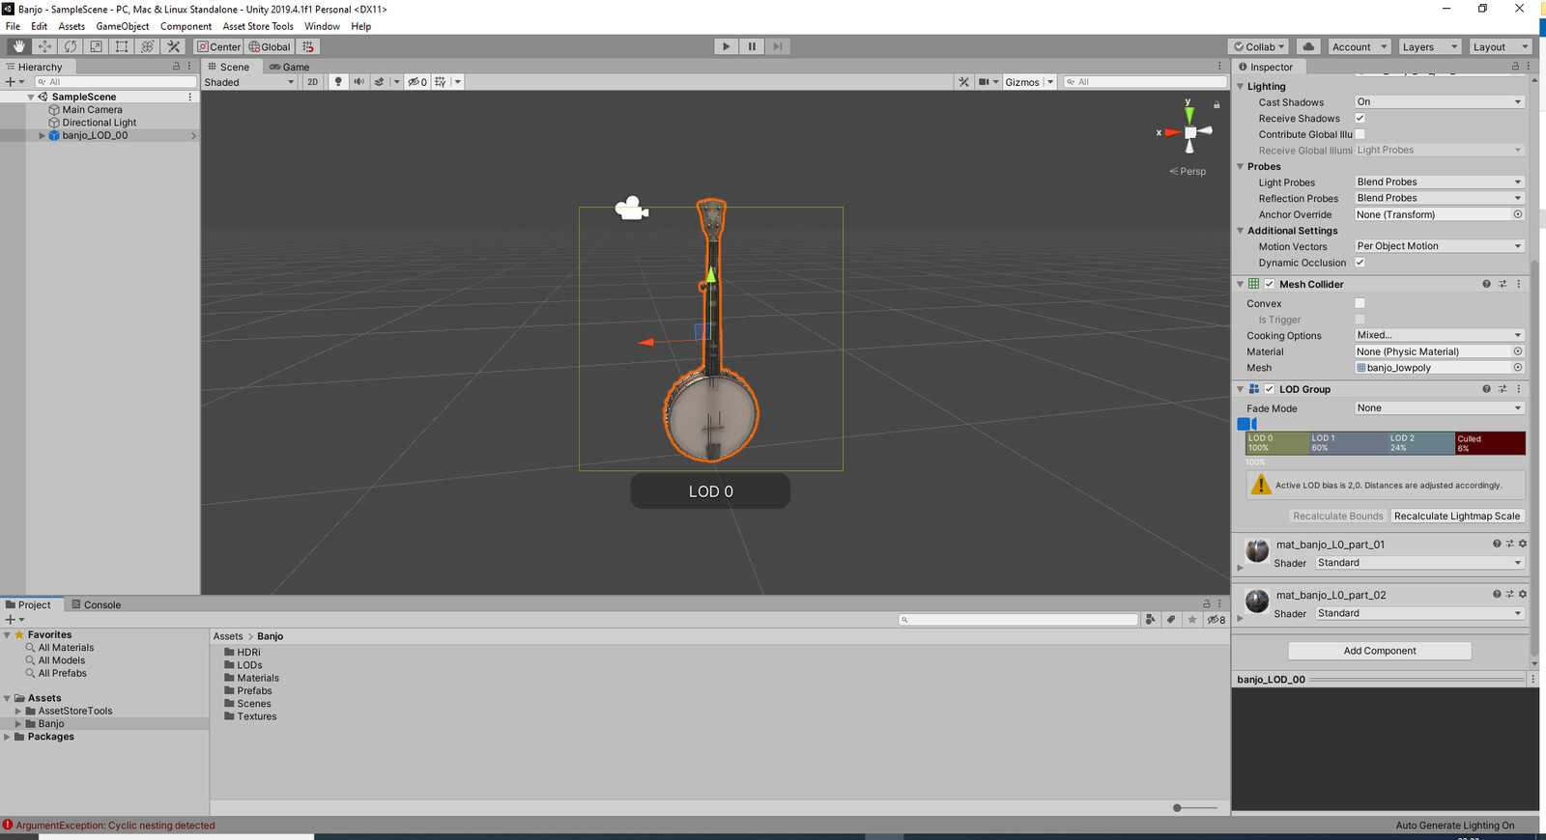Viewport: 1546px width, 840px height.
Task: Open the LOD Group Fade Mode dropdown
Action: click(x=1439, y=408)
